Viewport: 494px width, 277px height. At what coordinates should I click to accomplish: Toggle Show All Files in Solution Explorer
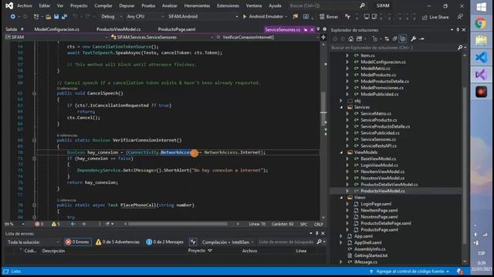coord(403,39)
